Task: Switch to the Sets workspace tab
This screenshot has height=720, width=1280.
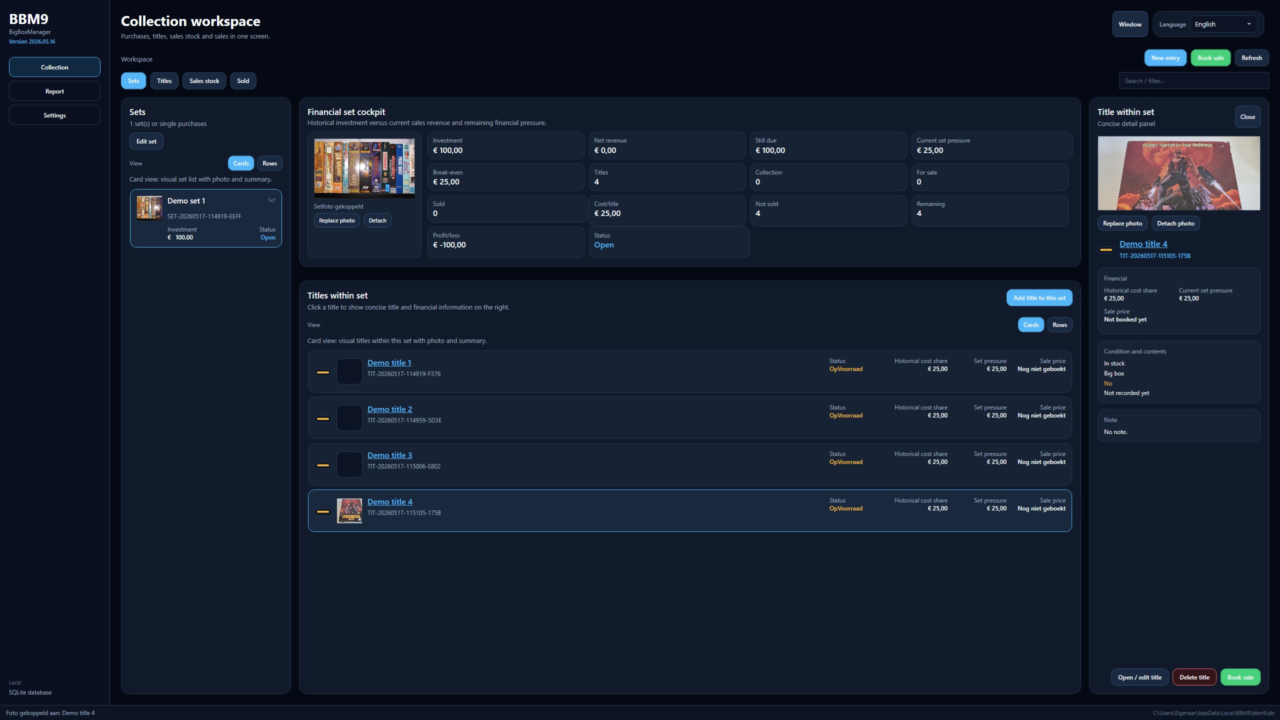Action: click(x=133, y=81)
